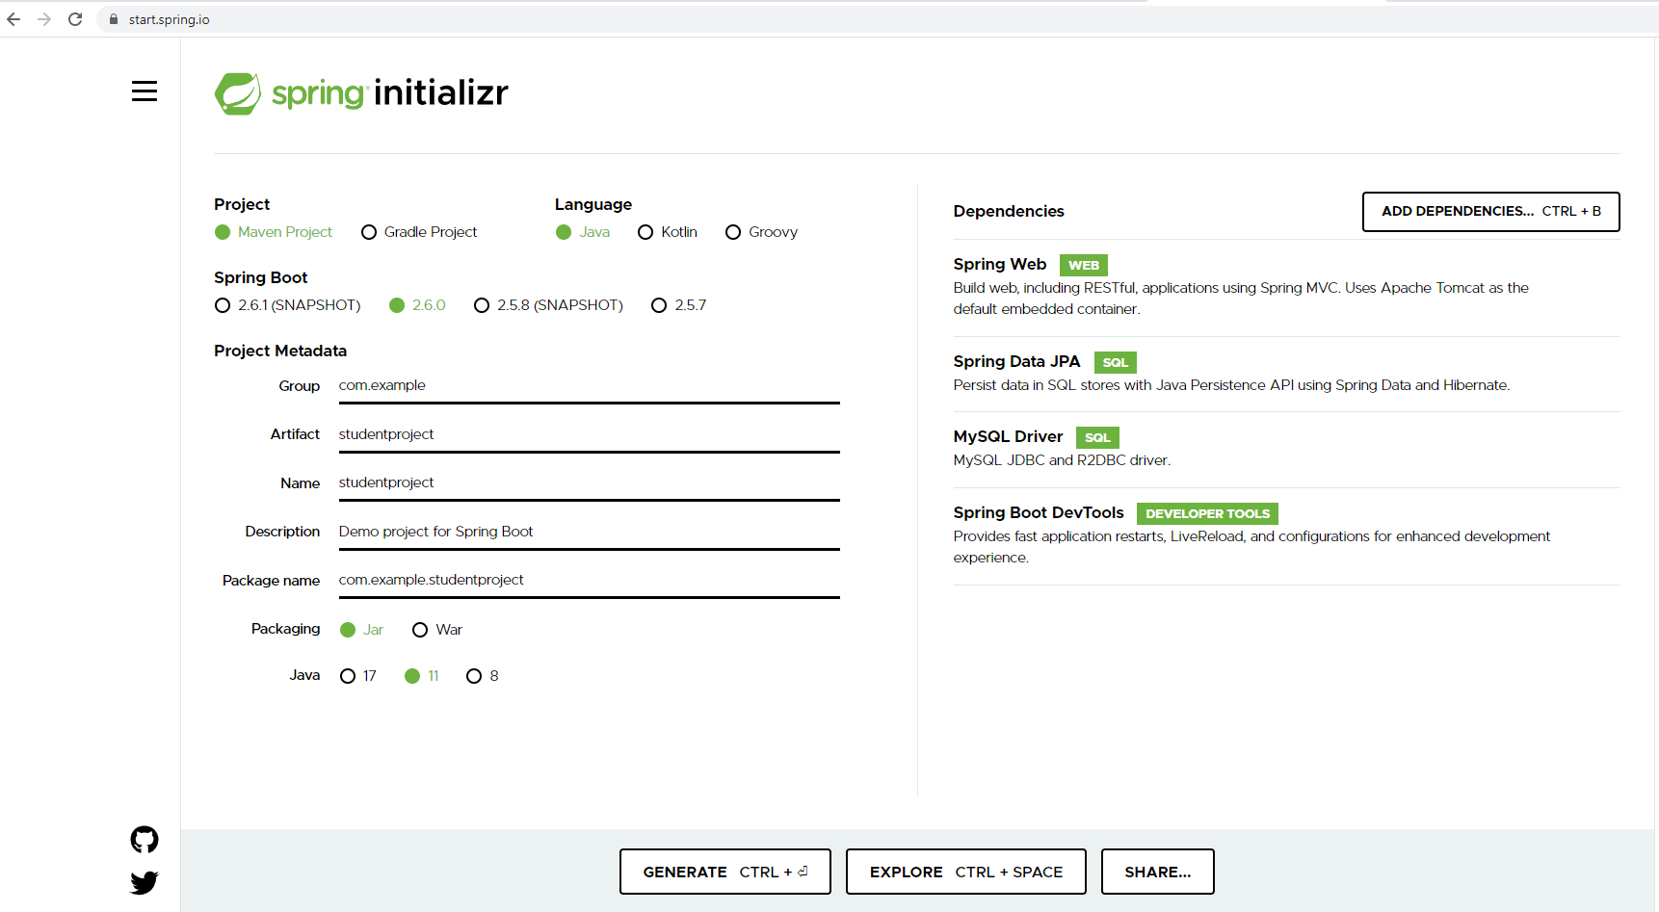Choose Groovy language
Screen dimensions: 1659x912
[761, 232]
